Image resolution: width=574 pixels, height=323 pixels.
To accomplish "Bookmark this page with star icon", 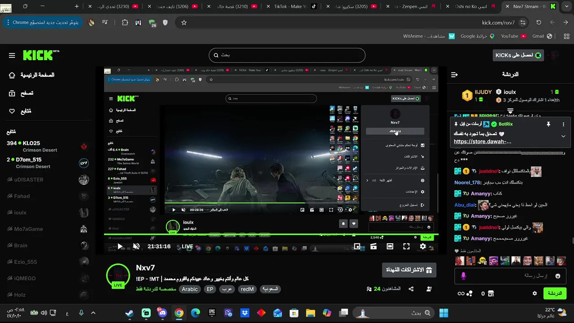I will [x=184, y=22].
